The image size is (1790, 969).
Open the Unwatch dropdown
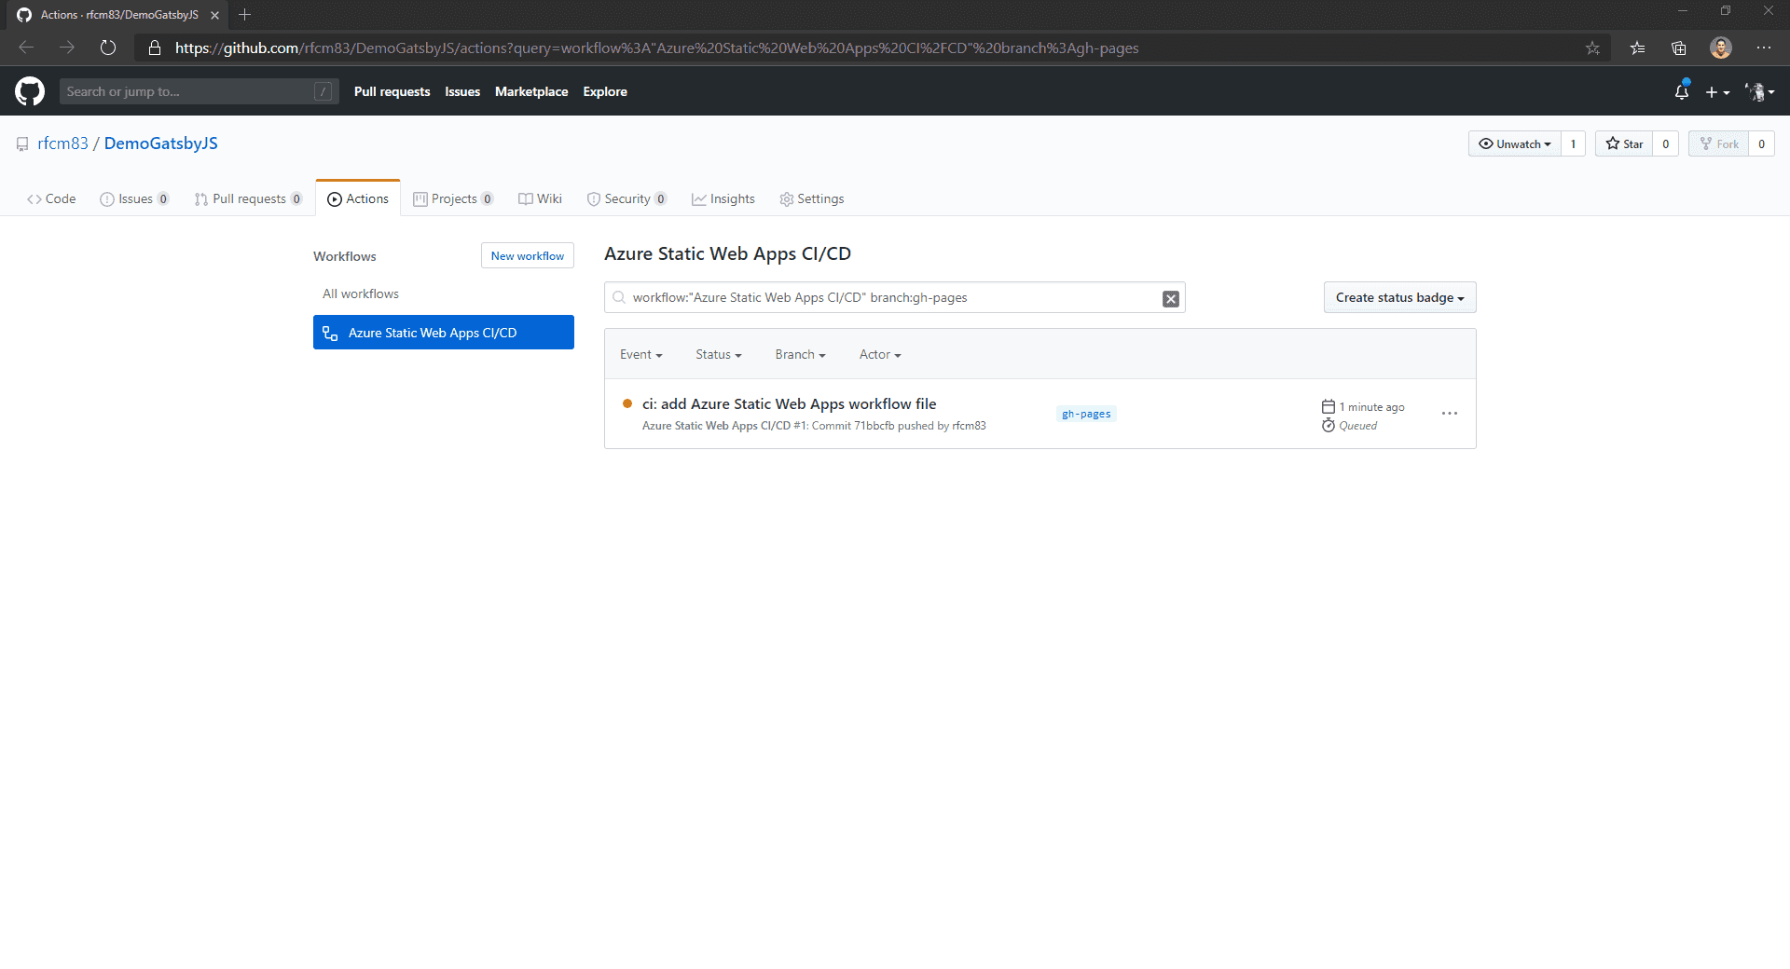[x=1515, y=143]
